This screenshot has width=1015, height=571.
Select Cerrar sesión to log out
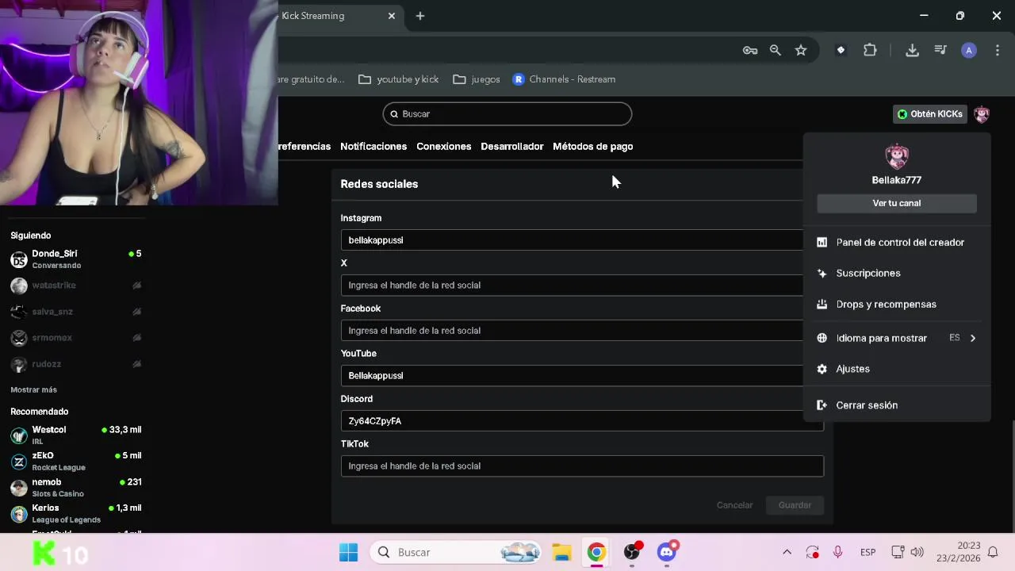[x=897, y=405]
